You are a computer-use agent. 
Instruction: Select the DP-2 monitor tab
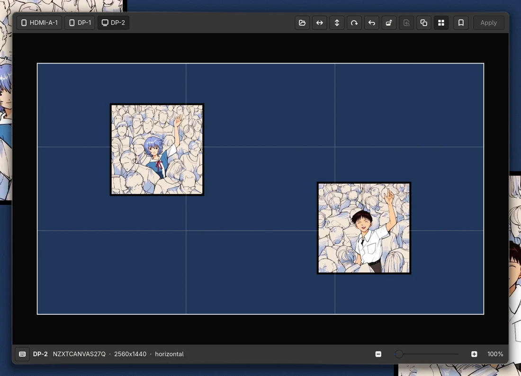click(113, 23)
